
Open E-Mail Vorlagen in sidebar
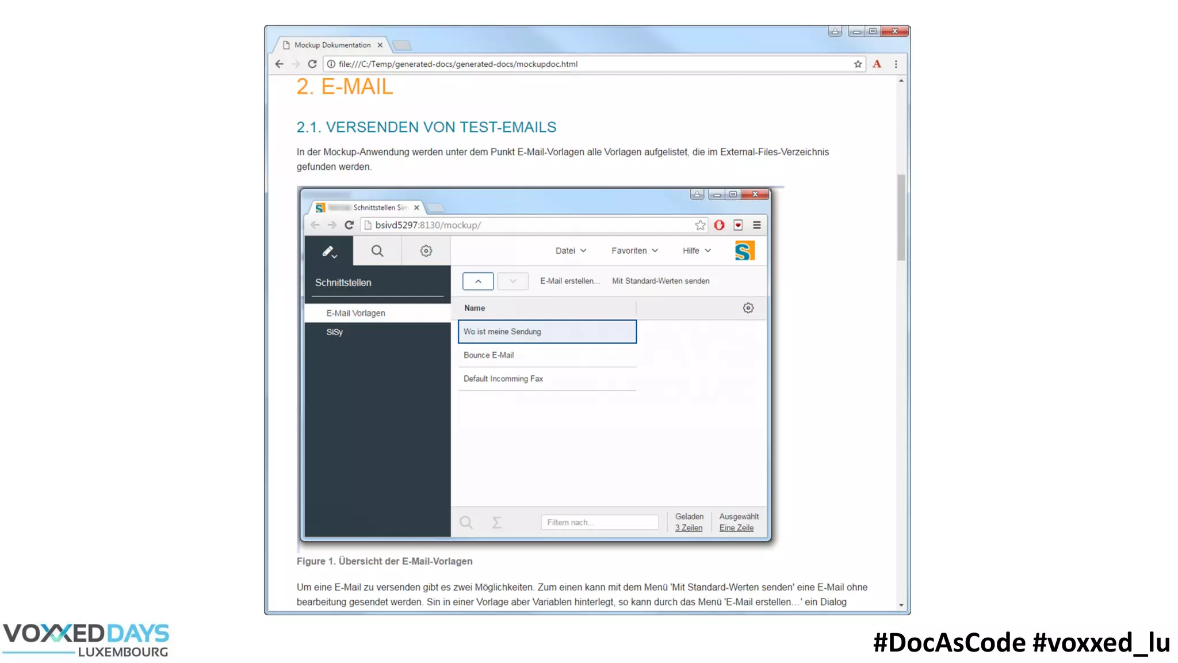click(x=377, y=313)
